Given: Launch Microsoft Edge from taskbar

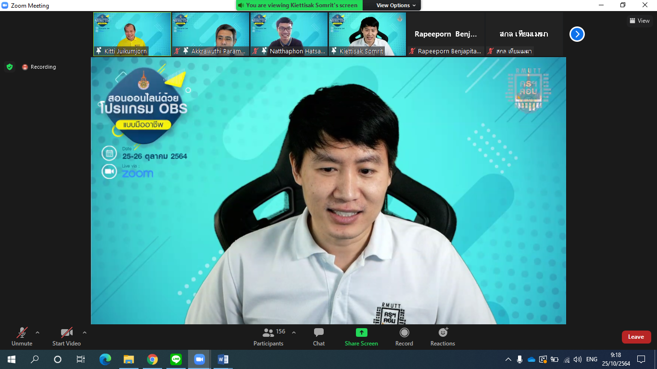Looking at the screenshot, I should pyautogui.click(x=105, y=359).
